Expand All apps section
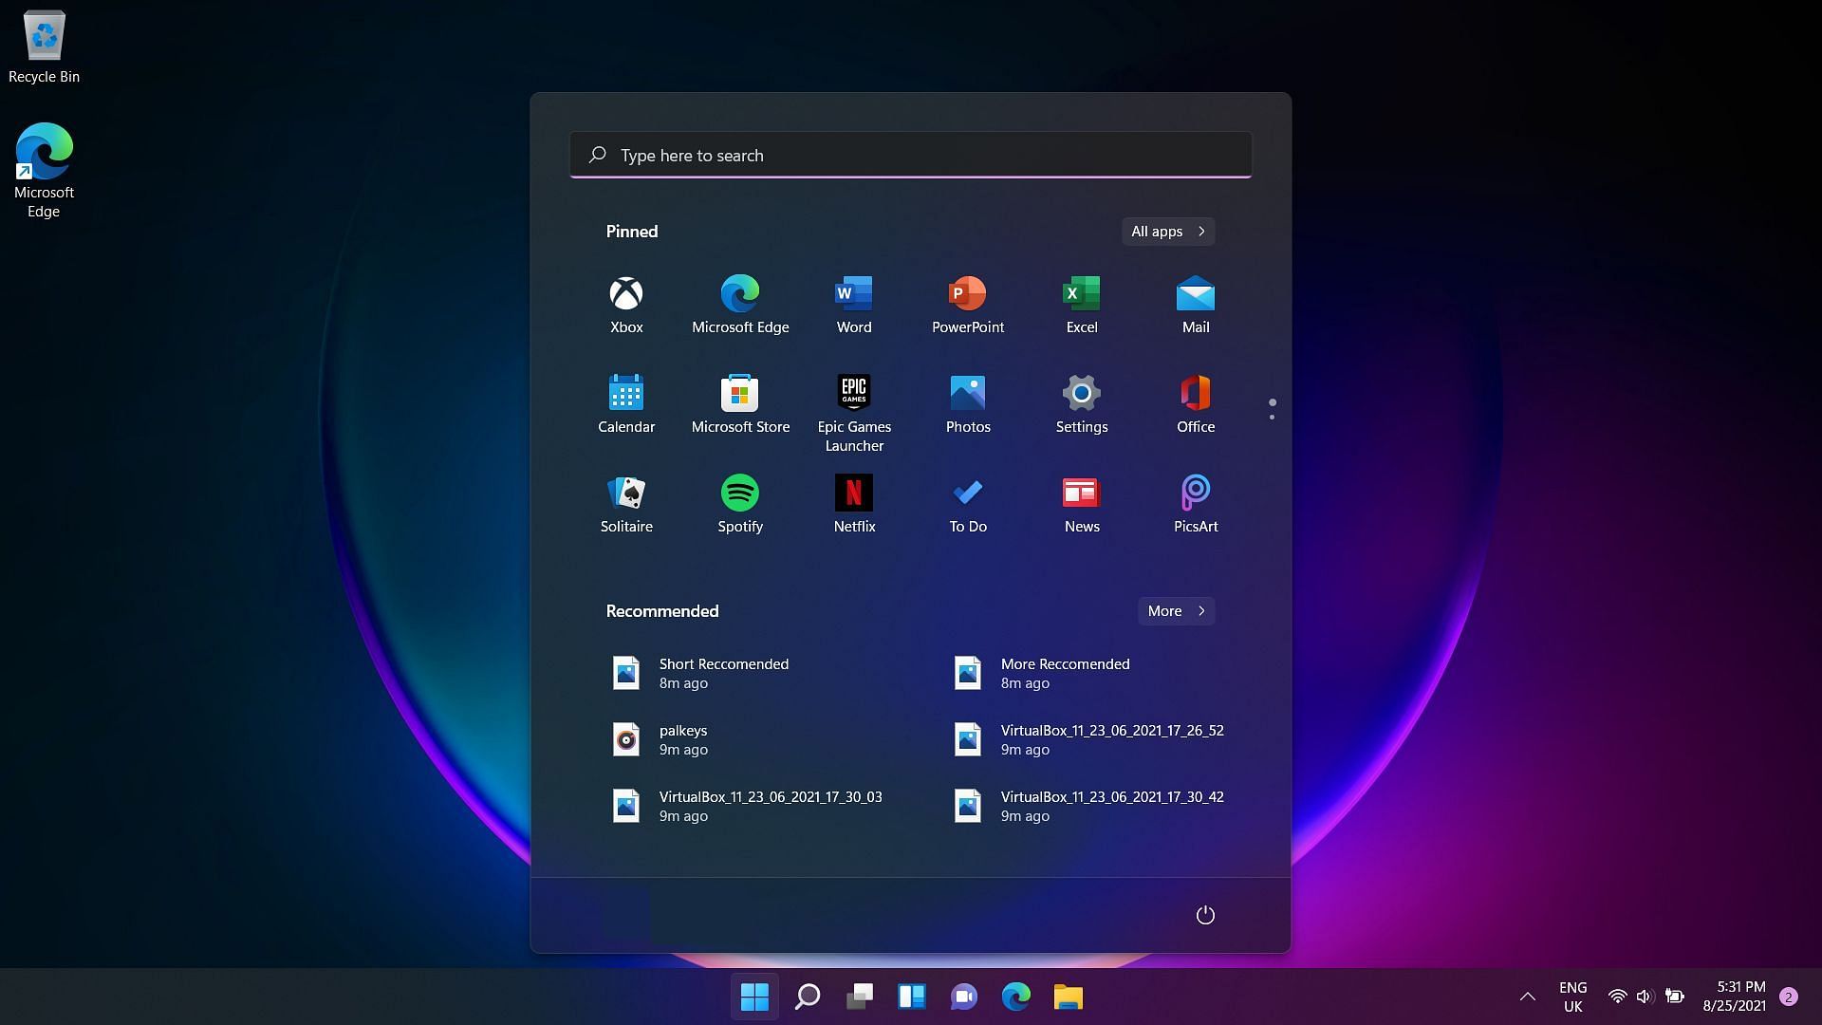 pos(1166,231)
